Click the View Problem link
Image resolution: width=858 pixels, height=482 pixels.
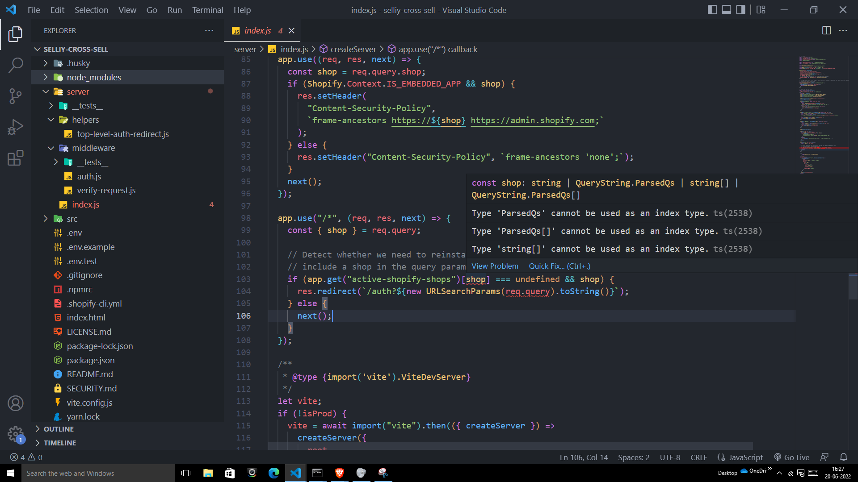(495, 266)
